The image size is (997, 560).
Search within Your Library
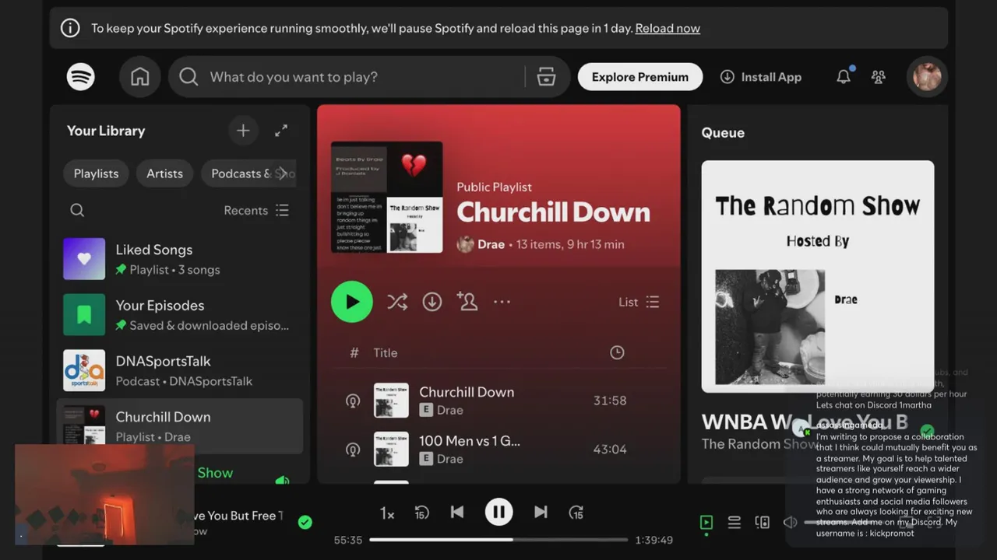pyautogui.click(x=77, y=210)
